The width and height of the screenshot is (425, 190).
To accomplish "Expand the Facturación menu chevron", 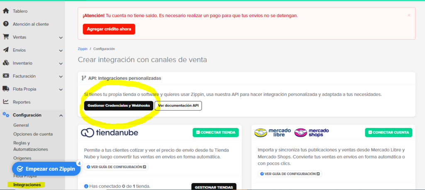I will (x=61, y=77).
